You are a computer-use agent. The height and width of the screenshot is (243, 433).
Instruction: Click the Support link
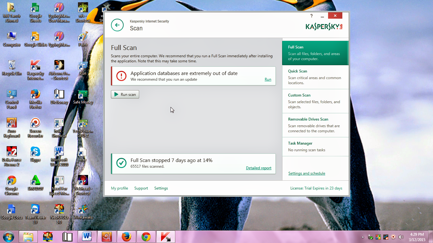tap(141, 188)
